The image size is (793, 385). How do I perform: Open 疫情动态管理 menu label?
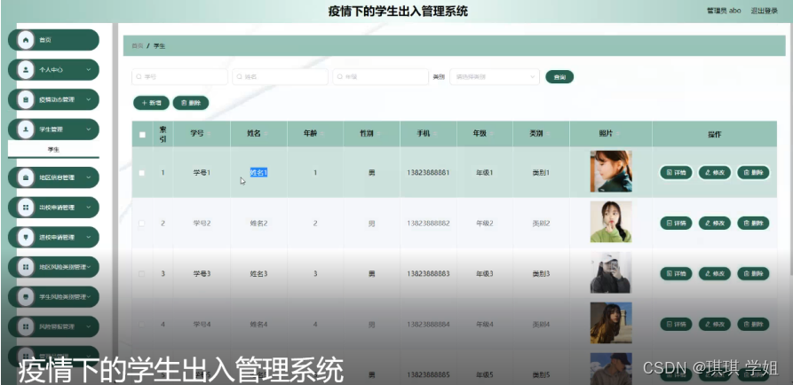click(x=57, y=99)
